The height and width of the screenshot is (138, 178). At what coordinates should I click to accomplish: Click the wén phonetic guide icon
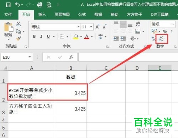click(100, 37)
